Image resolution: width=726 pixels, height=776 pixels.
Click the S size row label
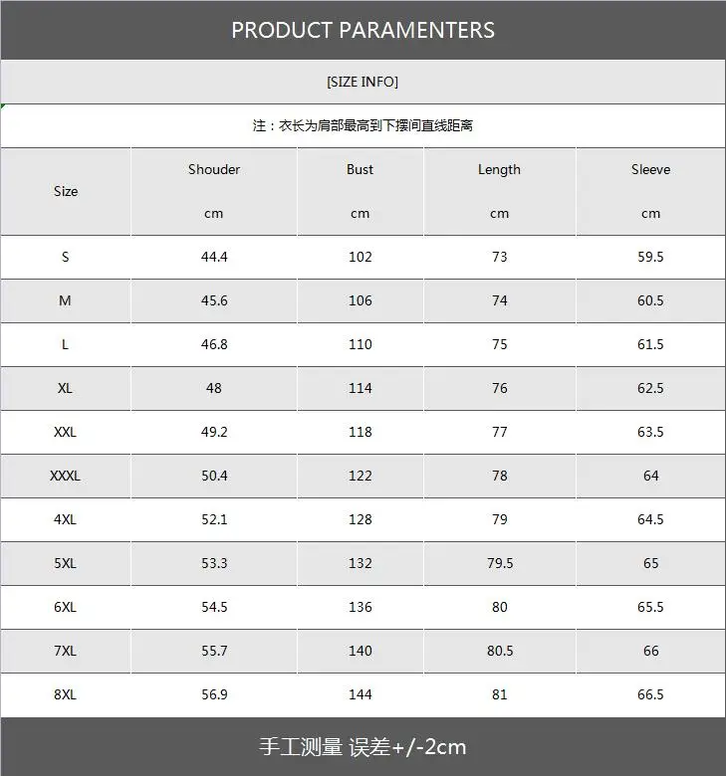click(66, 257)
